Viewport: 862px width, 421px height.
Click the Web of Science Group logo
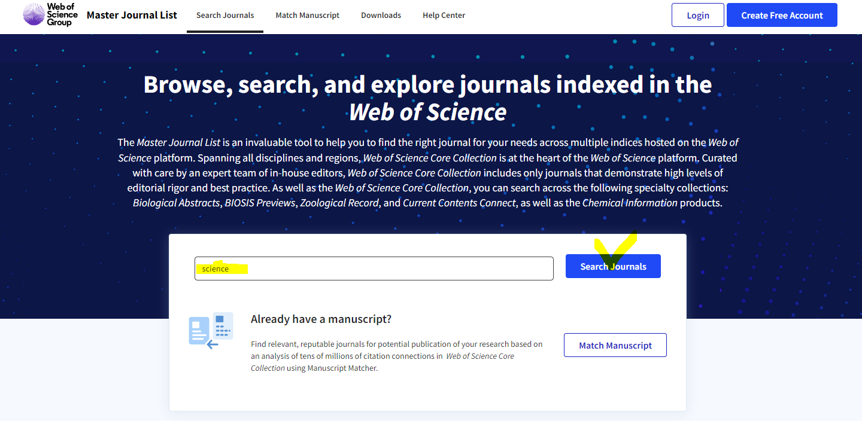point(50,15)
